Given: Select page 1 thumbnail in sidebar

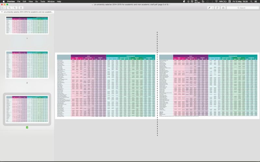Looking at the screenshot, I should (27, 25).
